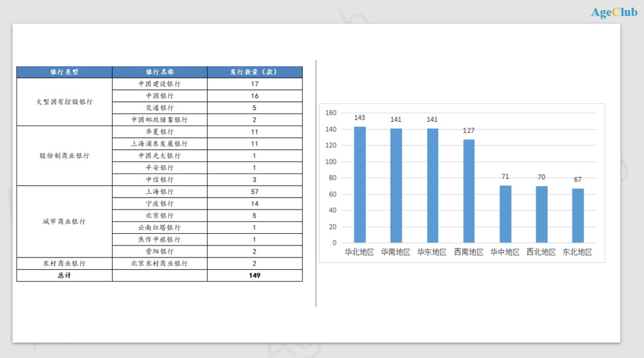Click the 东北地区 axis label
This screenshot has width=644, height=358.
click(577, 252)
